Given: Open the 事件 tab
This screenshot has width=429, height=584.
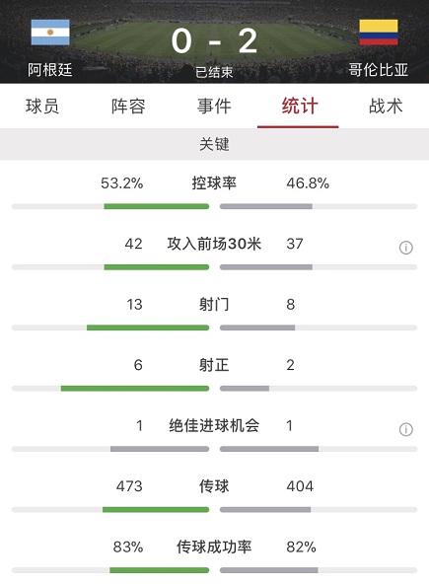Looking at the screenshot, I should [214, 107].
